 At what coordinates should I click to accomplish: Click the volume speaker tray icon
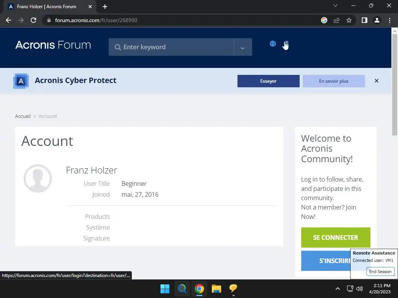click(360, 289)
